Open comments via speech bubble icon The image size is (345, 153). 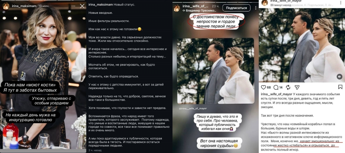(x=276, y=87)
